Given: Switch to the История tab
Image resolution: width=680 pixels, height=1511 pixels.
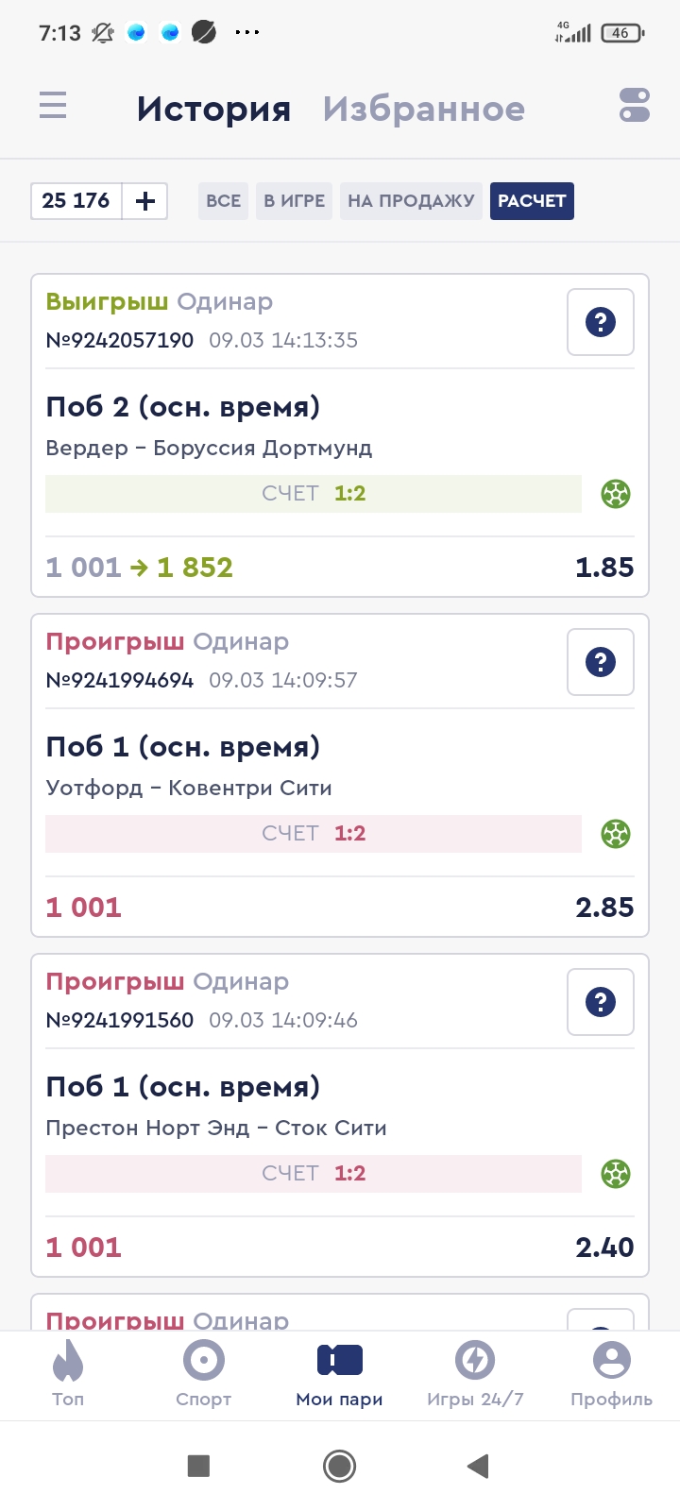Looking at the screenshot, I should point(213,110).
